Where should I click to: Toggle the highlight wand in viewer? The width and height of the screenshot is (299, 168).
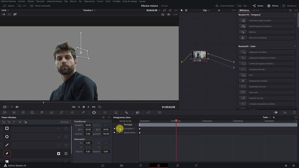click(x=15, y=14)
